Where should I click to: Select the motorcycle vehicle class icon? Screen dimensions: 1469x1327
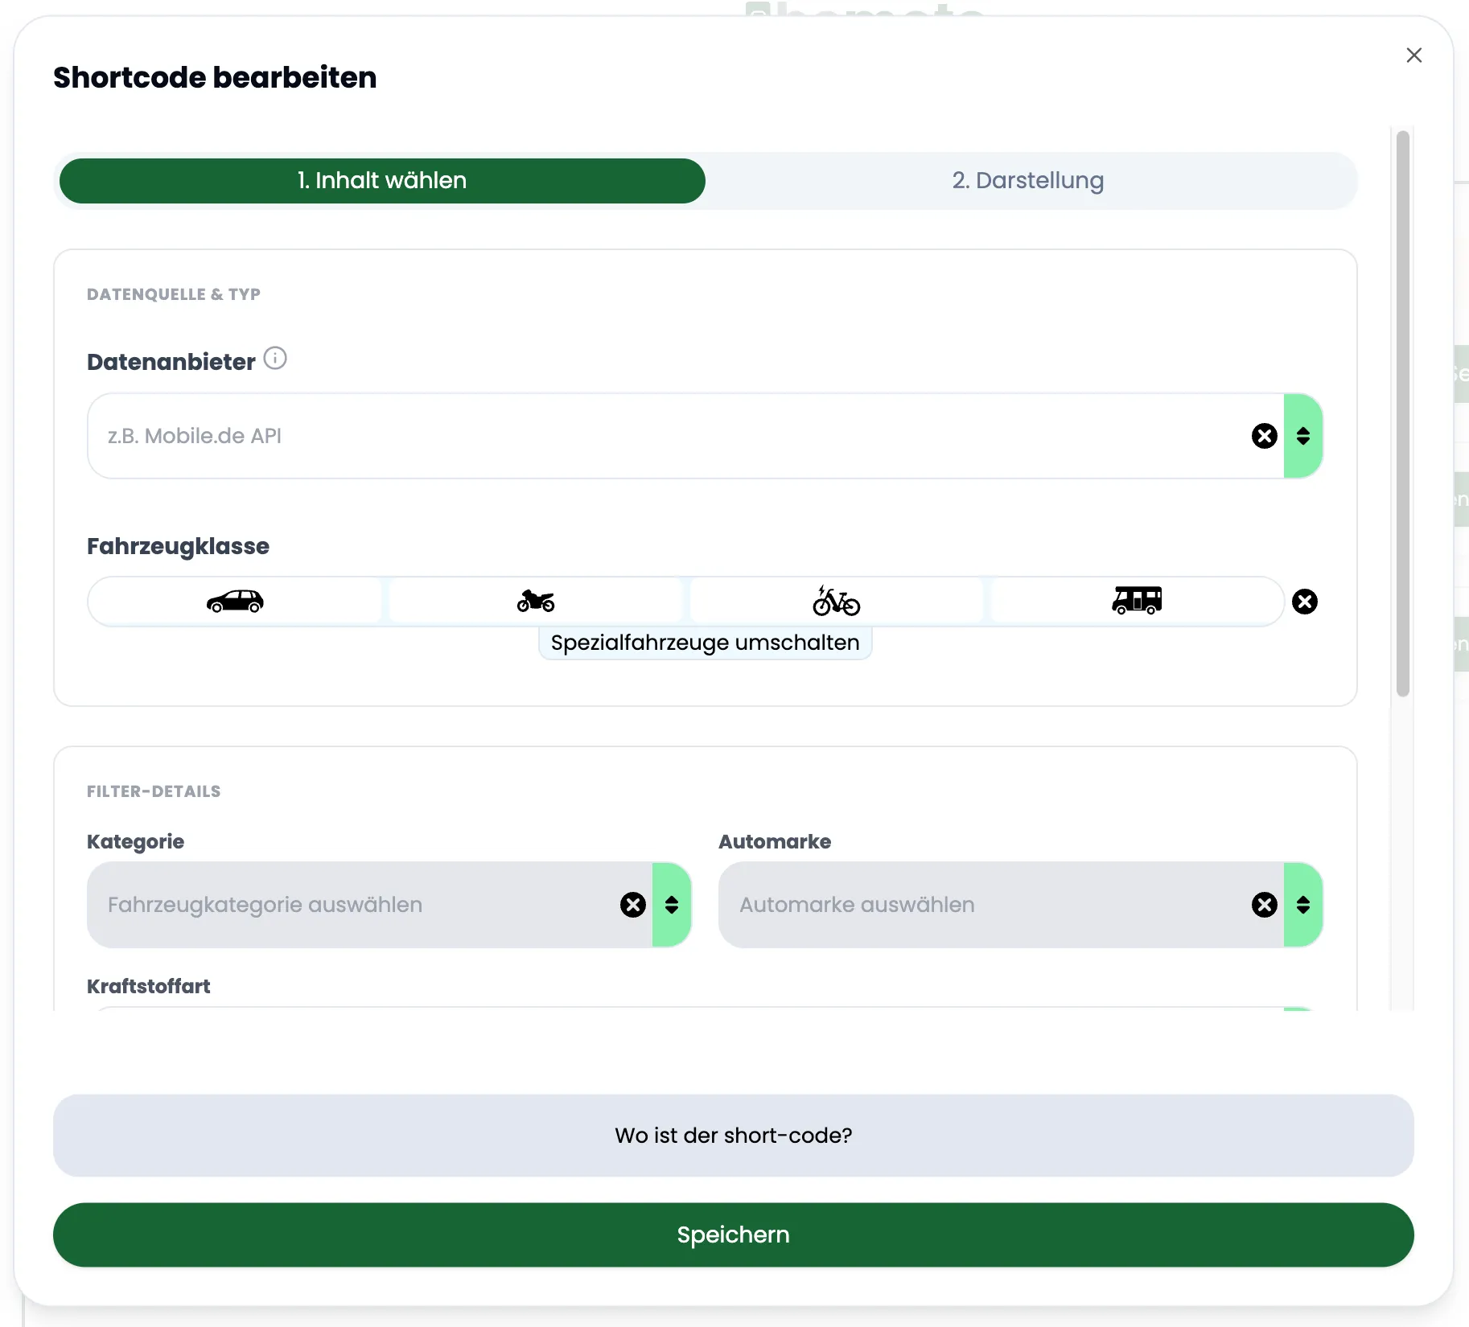[x=535, y=601]
